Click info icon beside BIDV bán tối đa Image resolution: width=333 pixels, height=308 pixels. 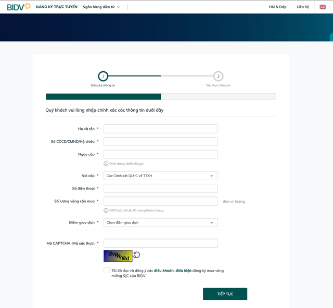pos(106,210)
